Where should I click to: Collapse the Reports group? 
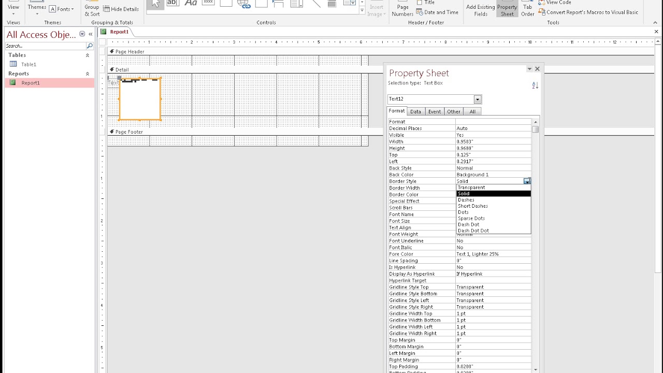[x=87, y=74]
